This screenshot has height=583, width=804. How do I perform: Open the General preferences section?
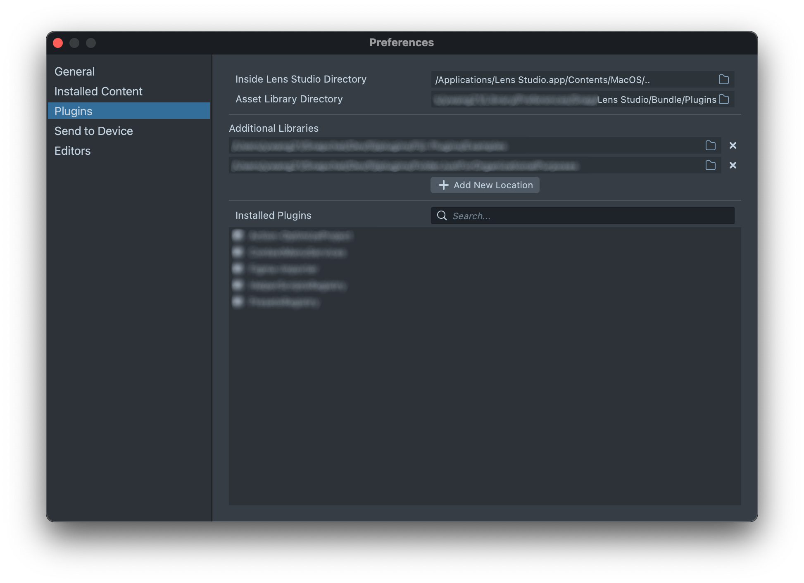(75, 71)
